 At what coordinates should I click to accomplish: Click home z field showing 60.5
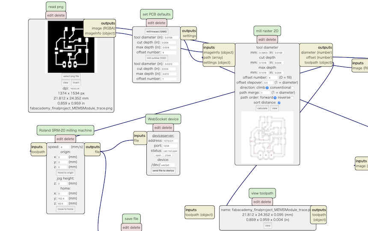coord(62,204)
